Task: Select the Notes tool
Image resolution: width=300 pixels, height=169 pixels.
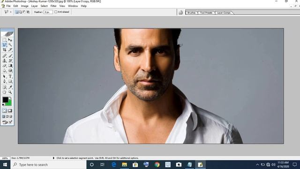Action: 5,87
